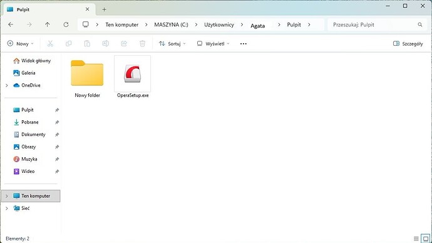Unpin Pulpit using its pin icon
The image size is (432, 243).
[x=57, y=110]
